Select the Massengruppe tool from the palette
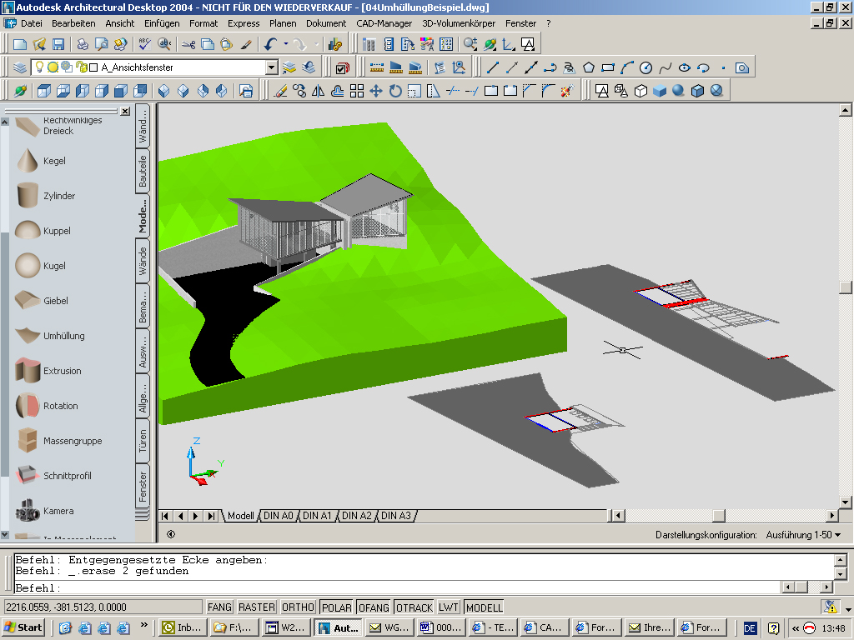The width and height of the screenshot is (854, 640). pyautogui.click(x=59, y=441)
